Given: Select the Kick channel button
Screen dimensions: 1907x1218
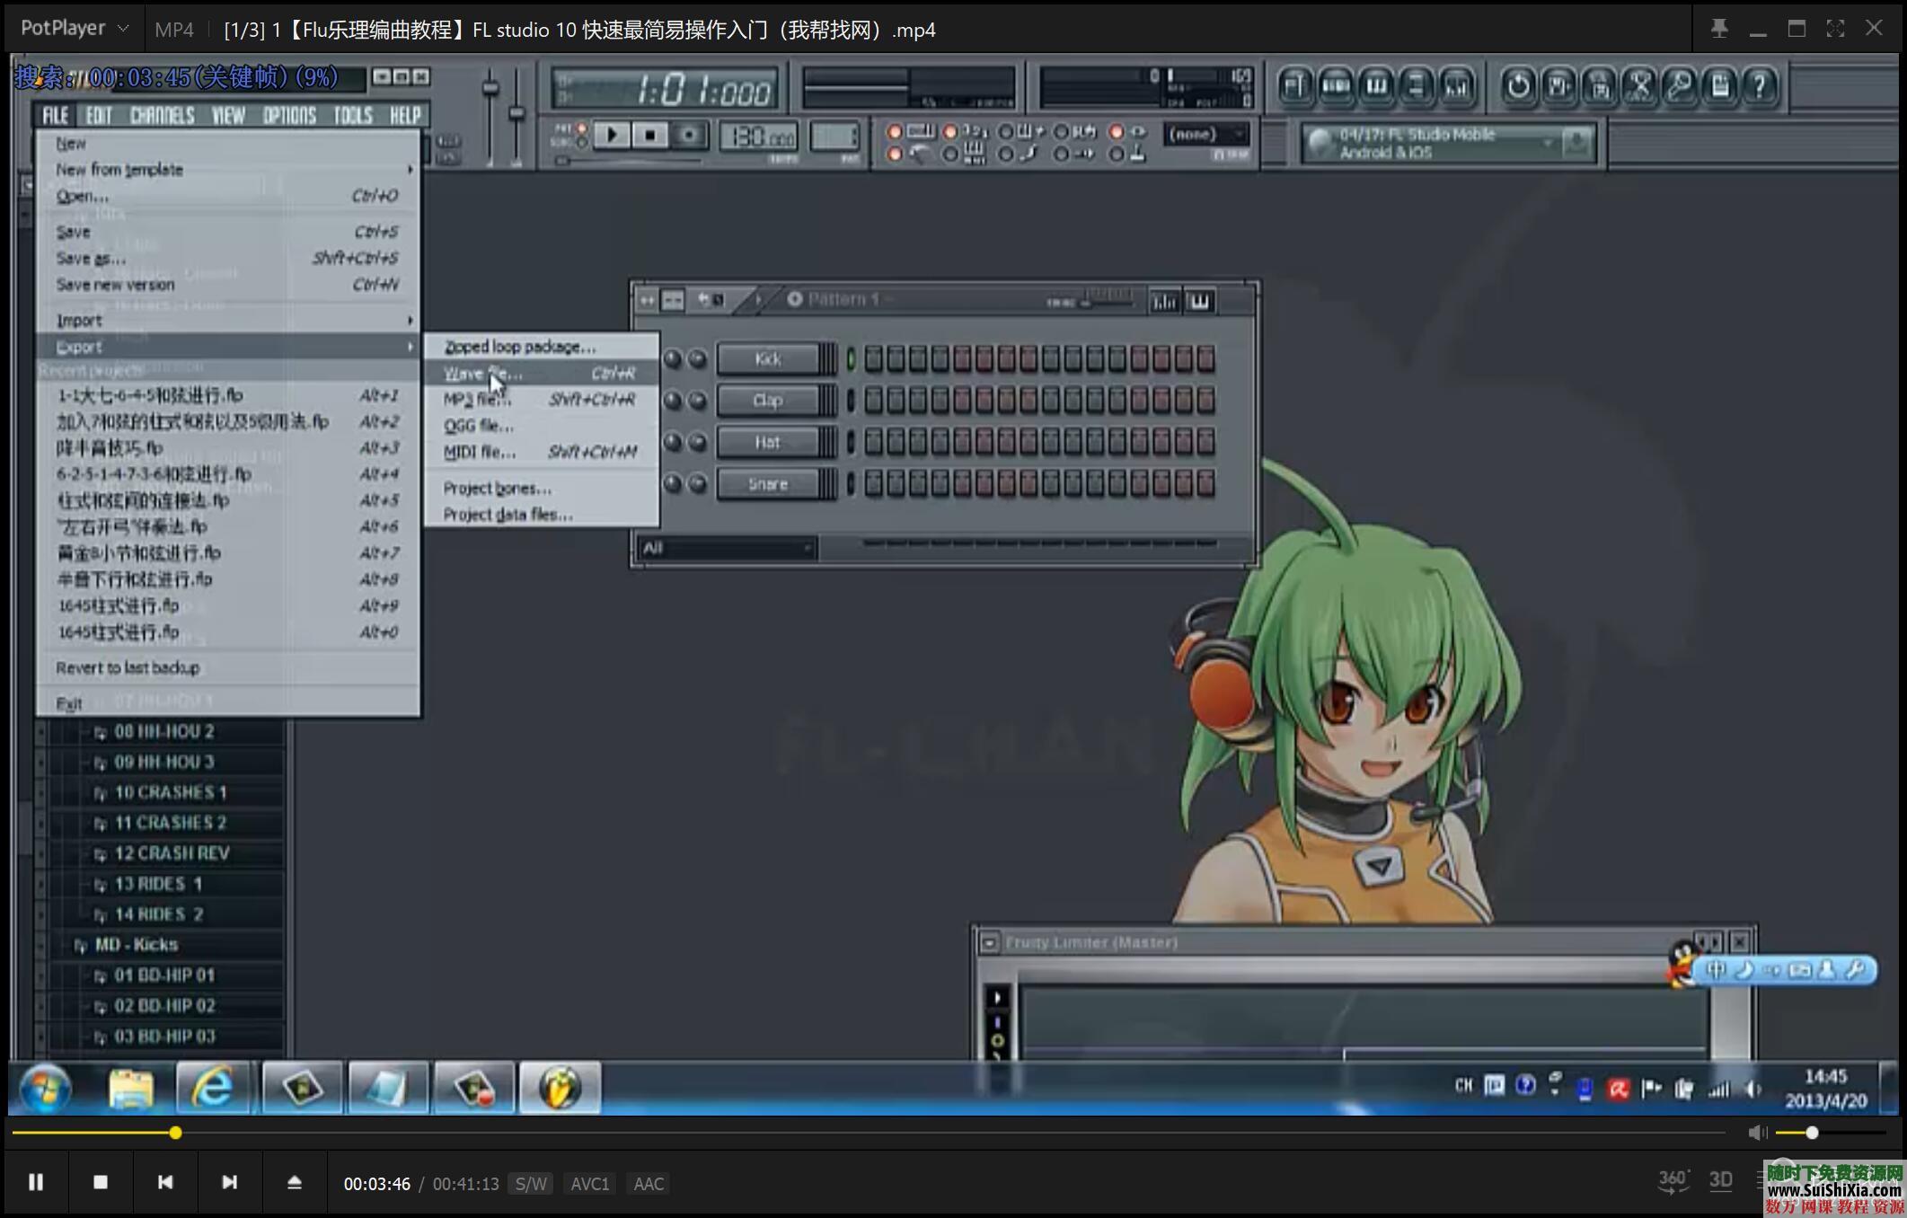Looking at the screenshot, I should coord(768,359).
